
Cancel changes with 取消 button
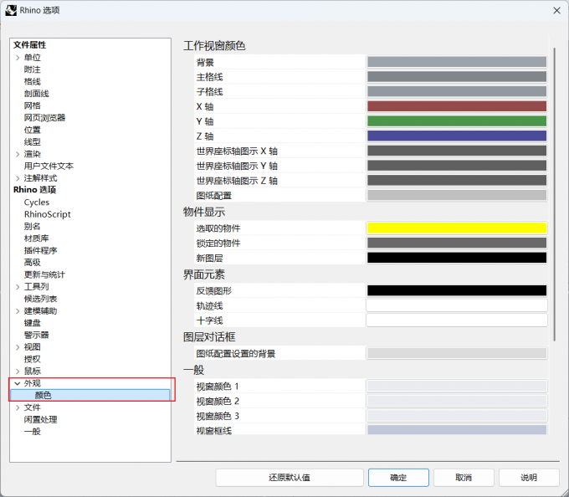pyautogui.click(x=464, y=478)
